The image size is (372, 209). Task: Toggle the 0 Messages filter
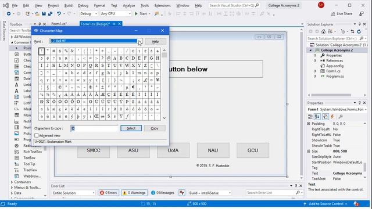coord(162,193)
